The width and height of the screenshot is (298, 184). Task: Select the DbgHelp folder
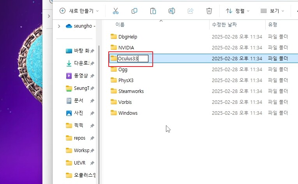[127, 37]
